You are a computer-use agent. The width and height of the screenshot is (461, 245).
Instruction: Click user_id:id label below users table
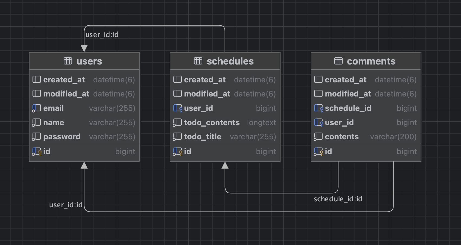66,205
